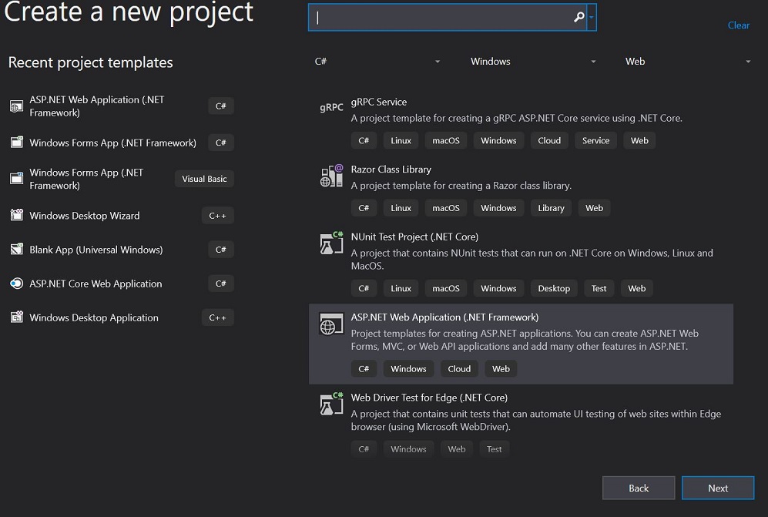Open the Windows platform filter dropdown

[x=533, y=62]
